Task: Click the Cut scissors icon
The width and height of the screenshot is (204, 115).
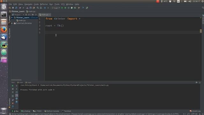Action: pos(27,8)
